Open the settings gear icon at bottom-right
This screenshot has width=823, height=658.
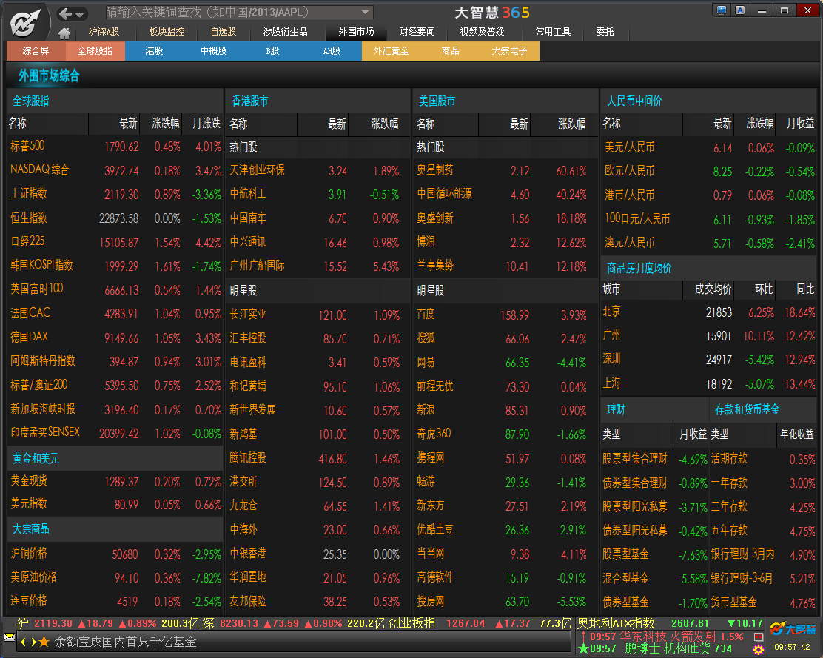(759, 650)
